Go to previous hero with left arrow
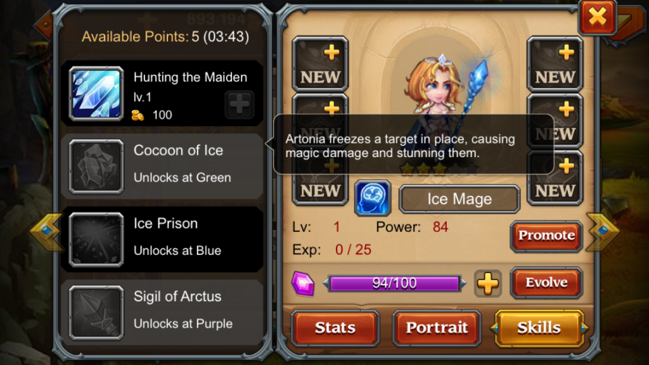 pyautogui.click(x=46, y=231)
